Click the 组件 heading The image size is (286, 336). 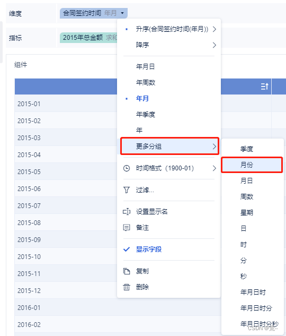coord(21,65)
